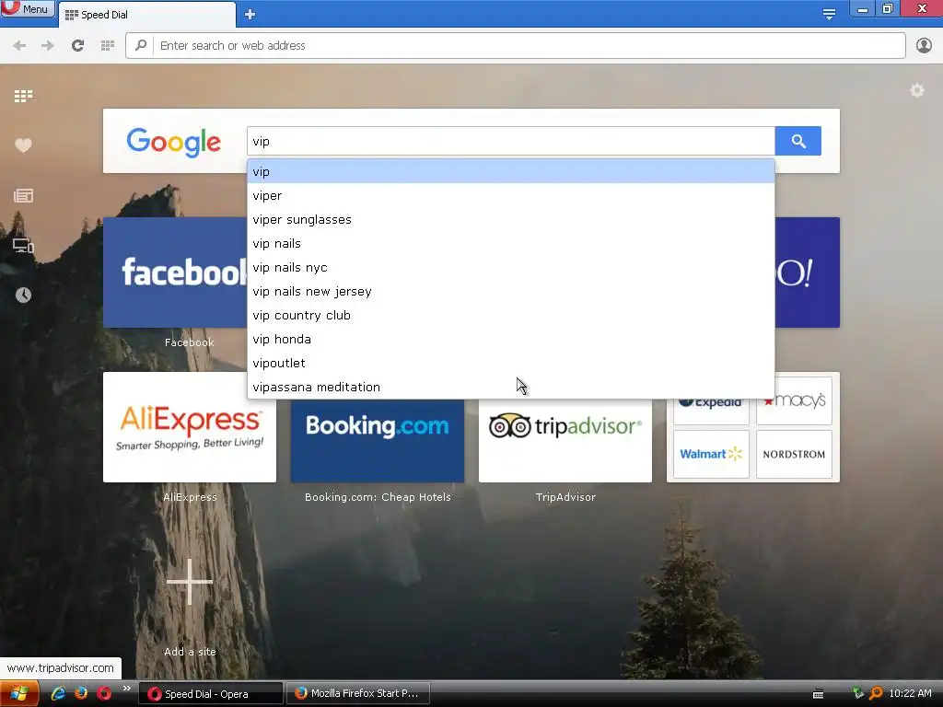Open Speed Dial from toolbar grid icon

(x=108, y=46)
